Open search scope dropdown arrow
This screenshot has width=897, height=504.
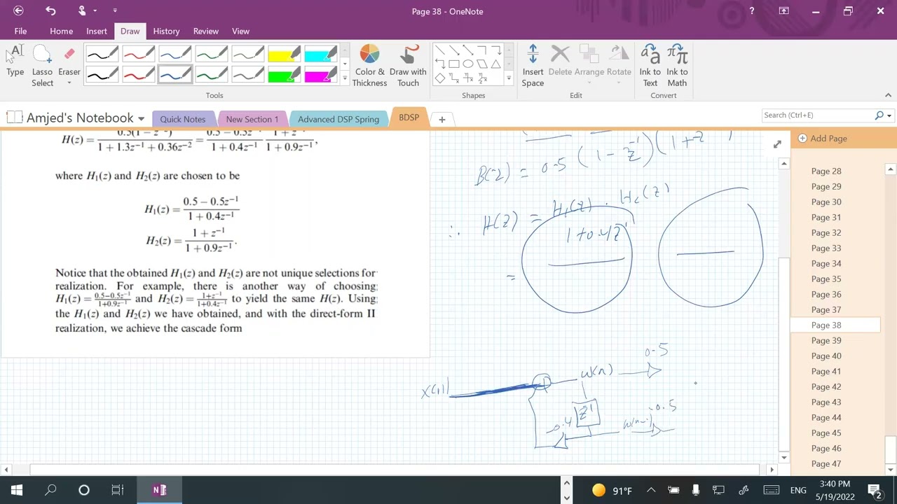click(x=889, y=115)
